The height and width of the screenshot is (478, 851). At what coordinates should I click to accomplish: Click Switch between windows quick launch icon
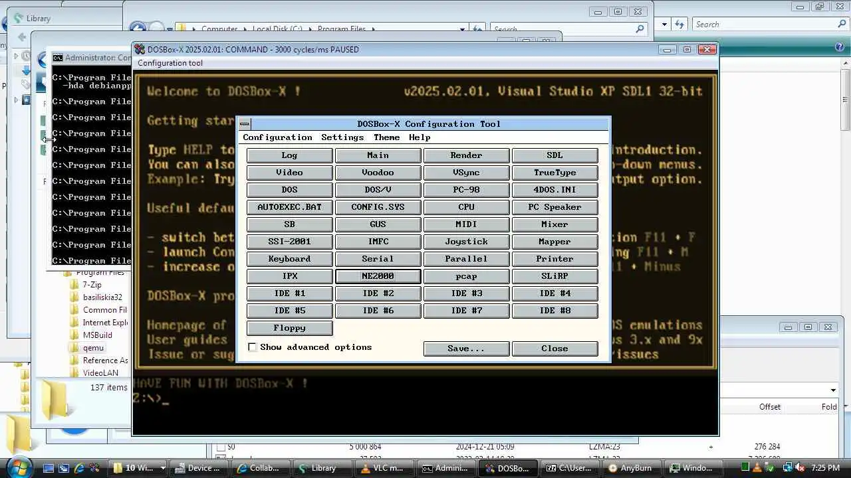[64, 468]
